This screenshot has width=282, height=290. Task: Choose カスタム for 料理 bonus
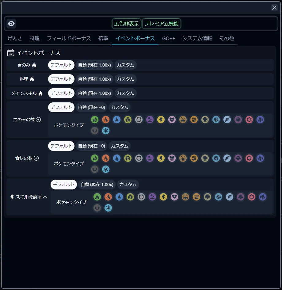[126, 79]
